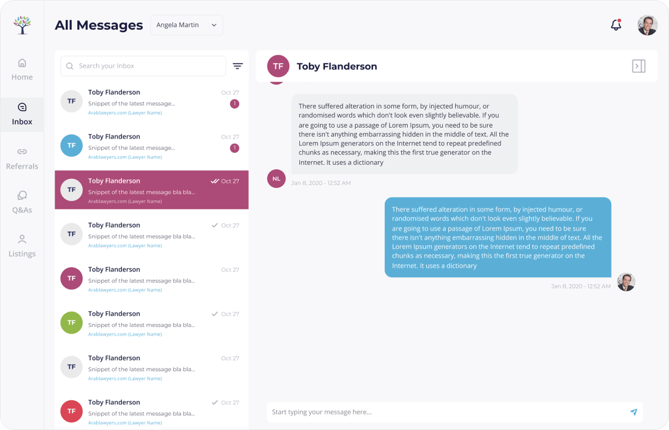Open the user profile avatar in header

click(647, 25)
